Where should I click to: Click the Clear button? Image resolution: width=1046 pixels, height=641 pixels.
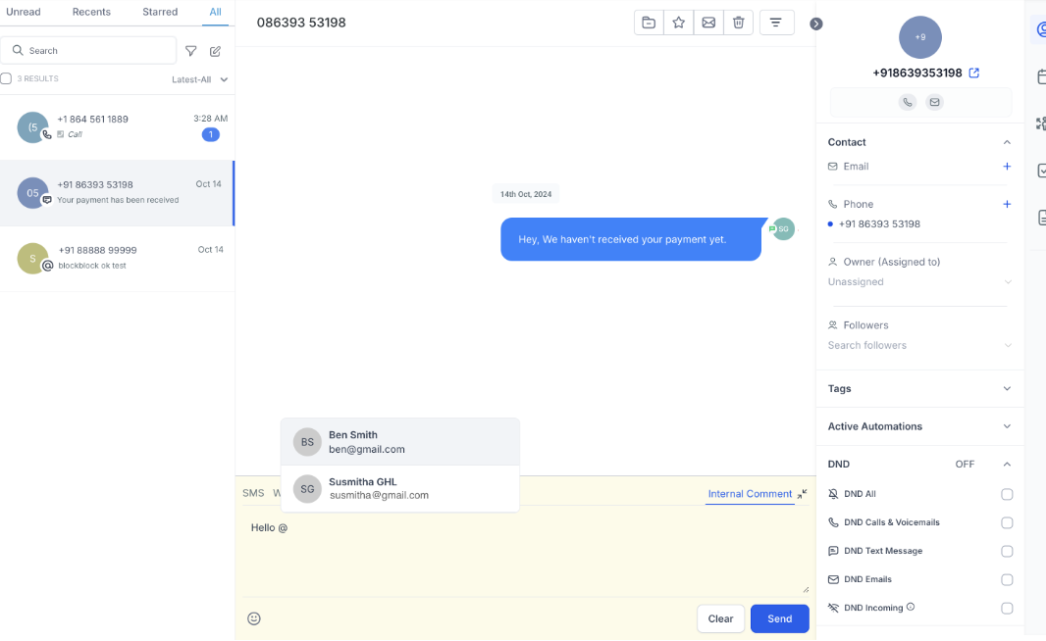(720, 618)
